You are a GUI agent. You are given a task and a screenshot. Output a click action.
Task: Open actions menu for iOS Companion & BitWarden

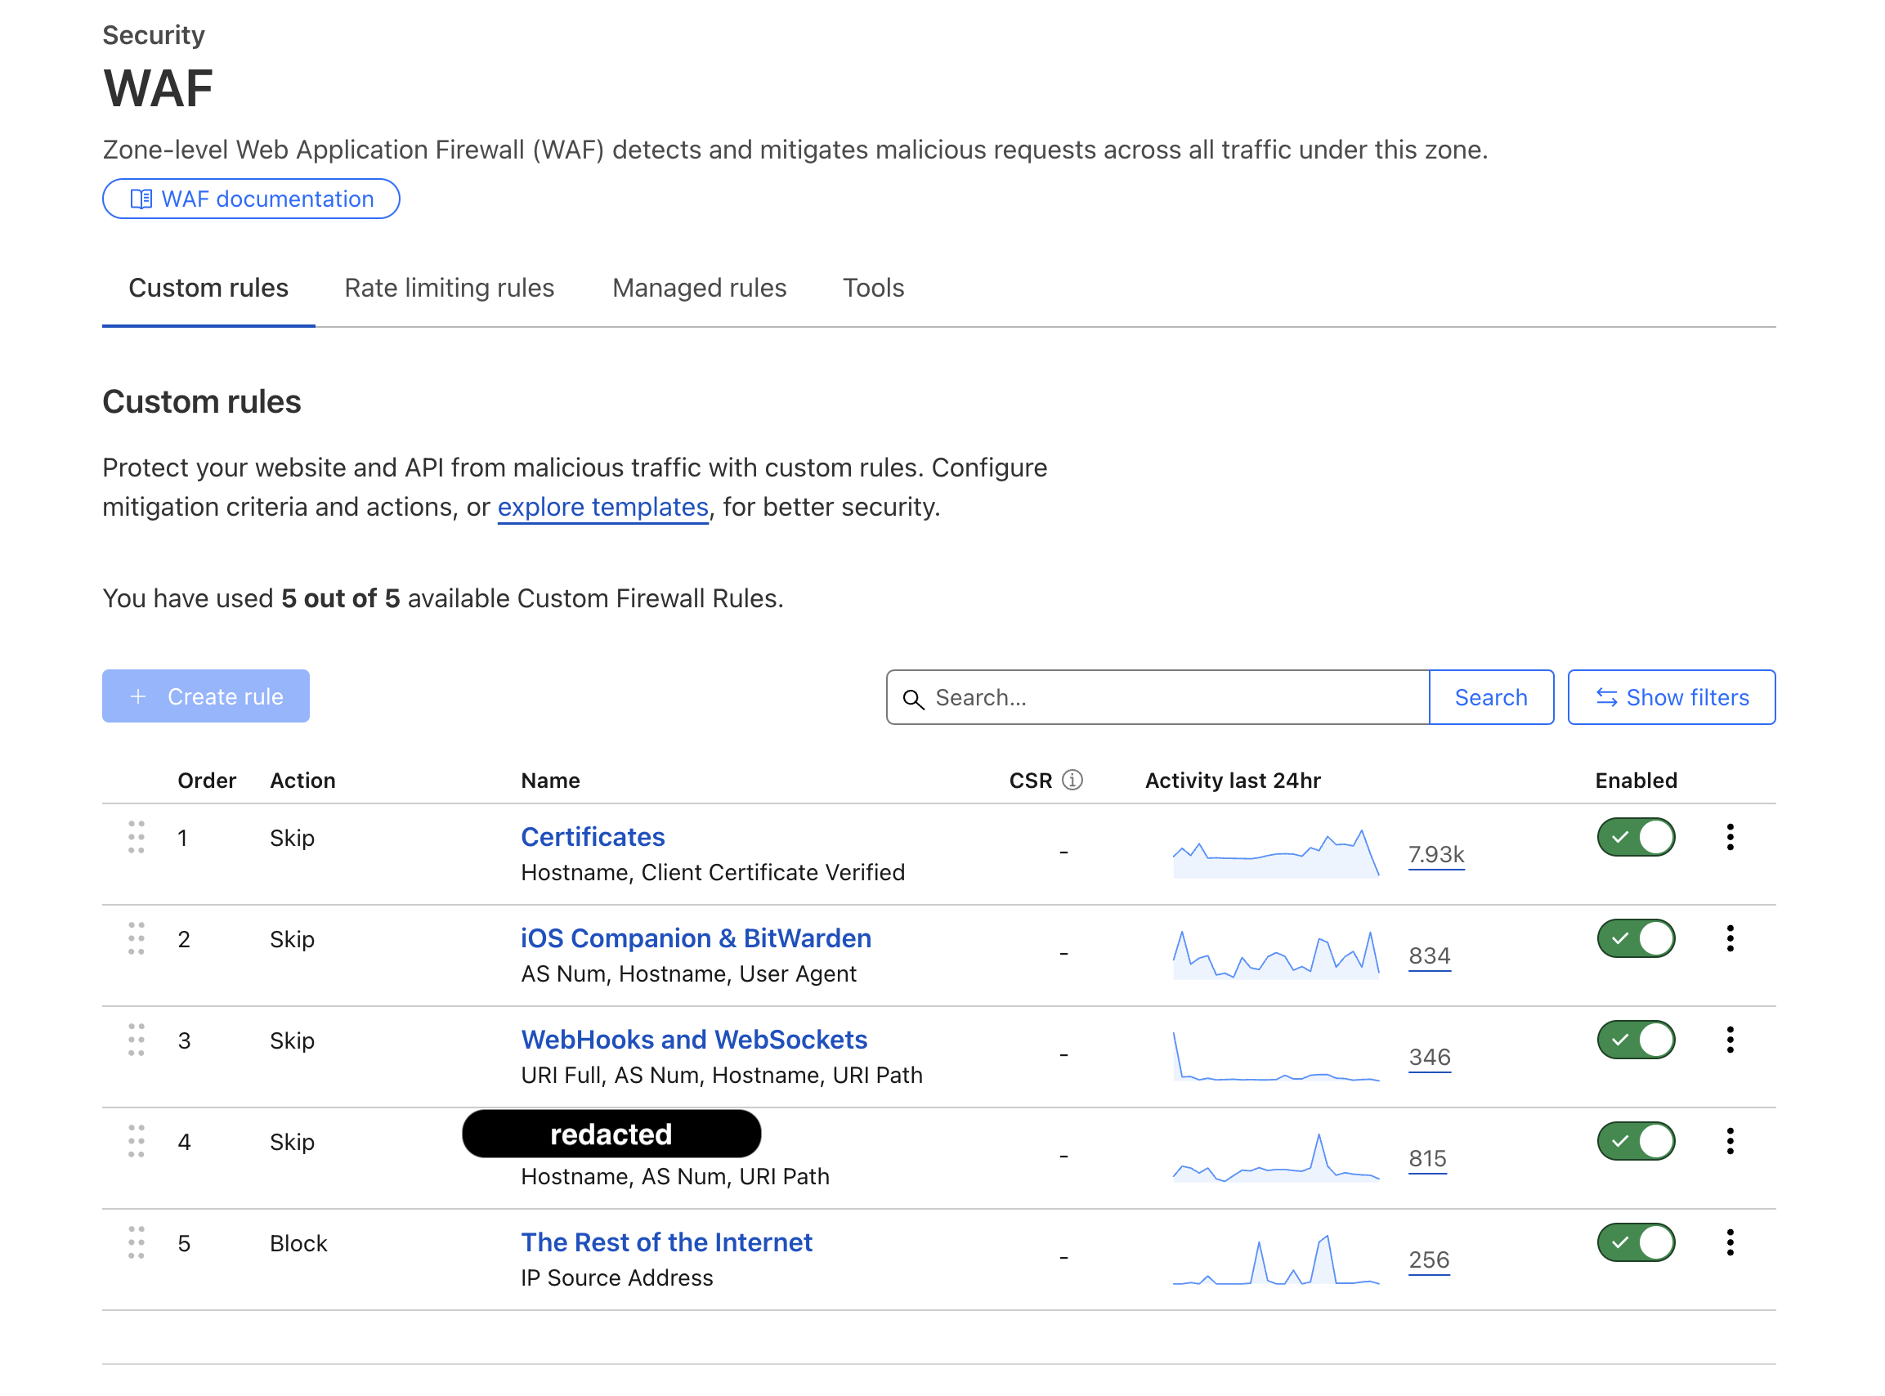pyautogui.click(x=1731, y=938)
